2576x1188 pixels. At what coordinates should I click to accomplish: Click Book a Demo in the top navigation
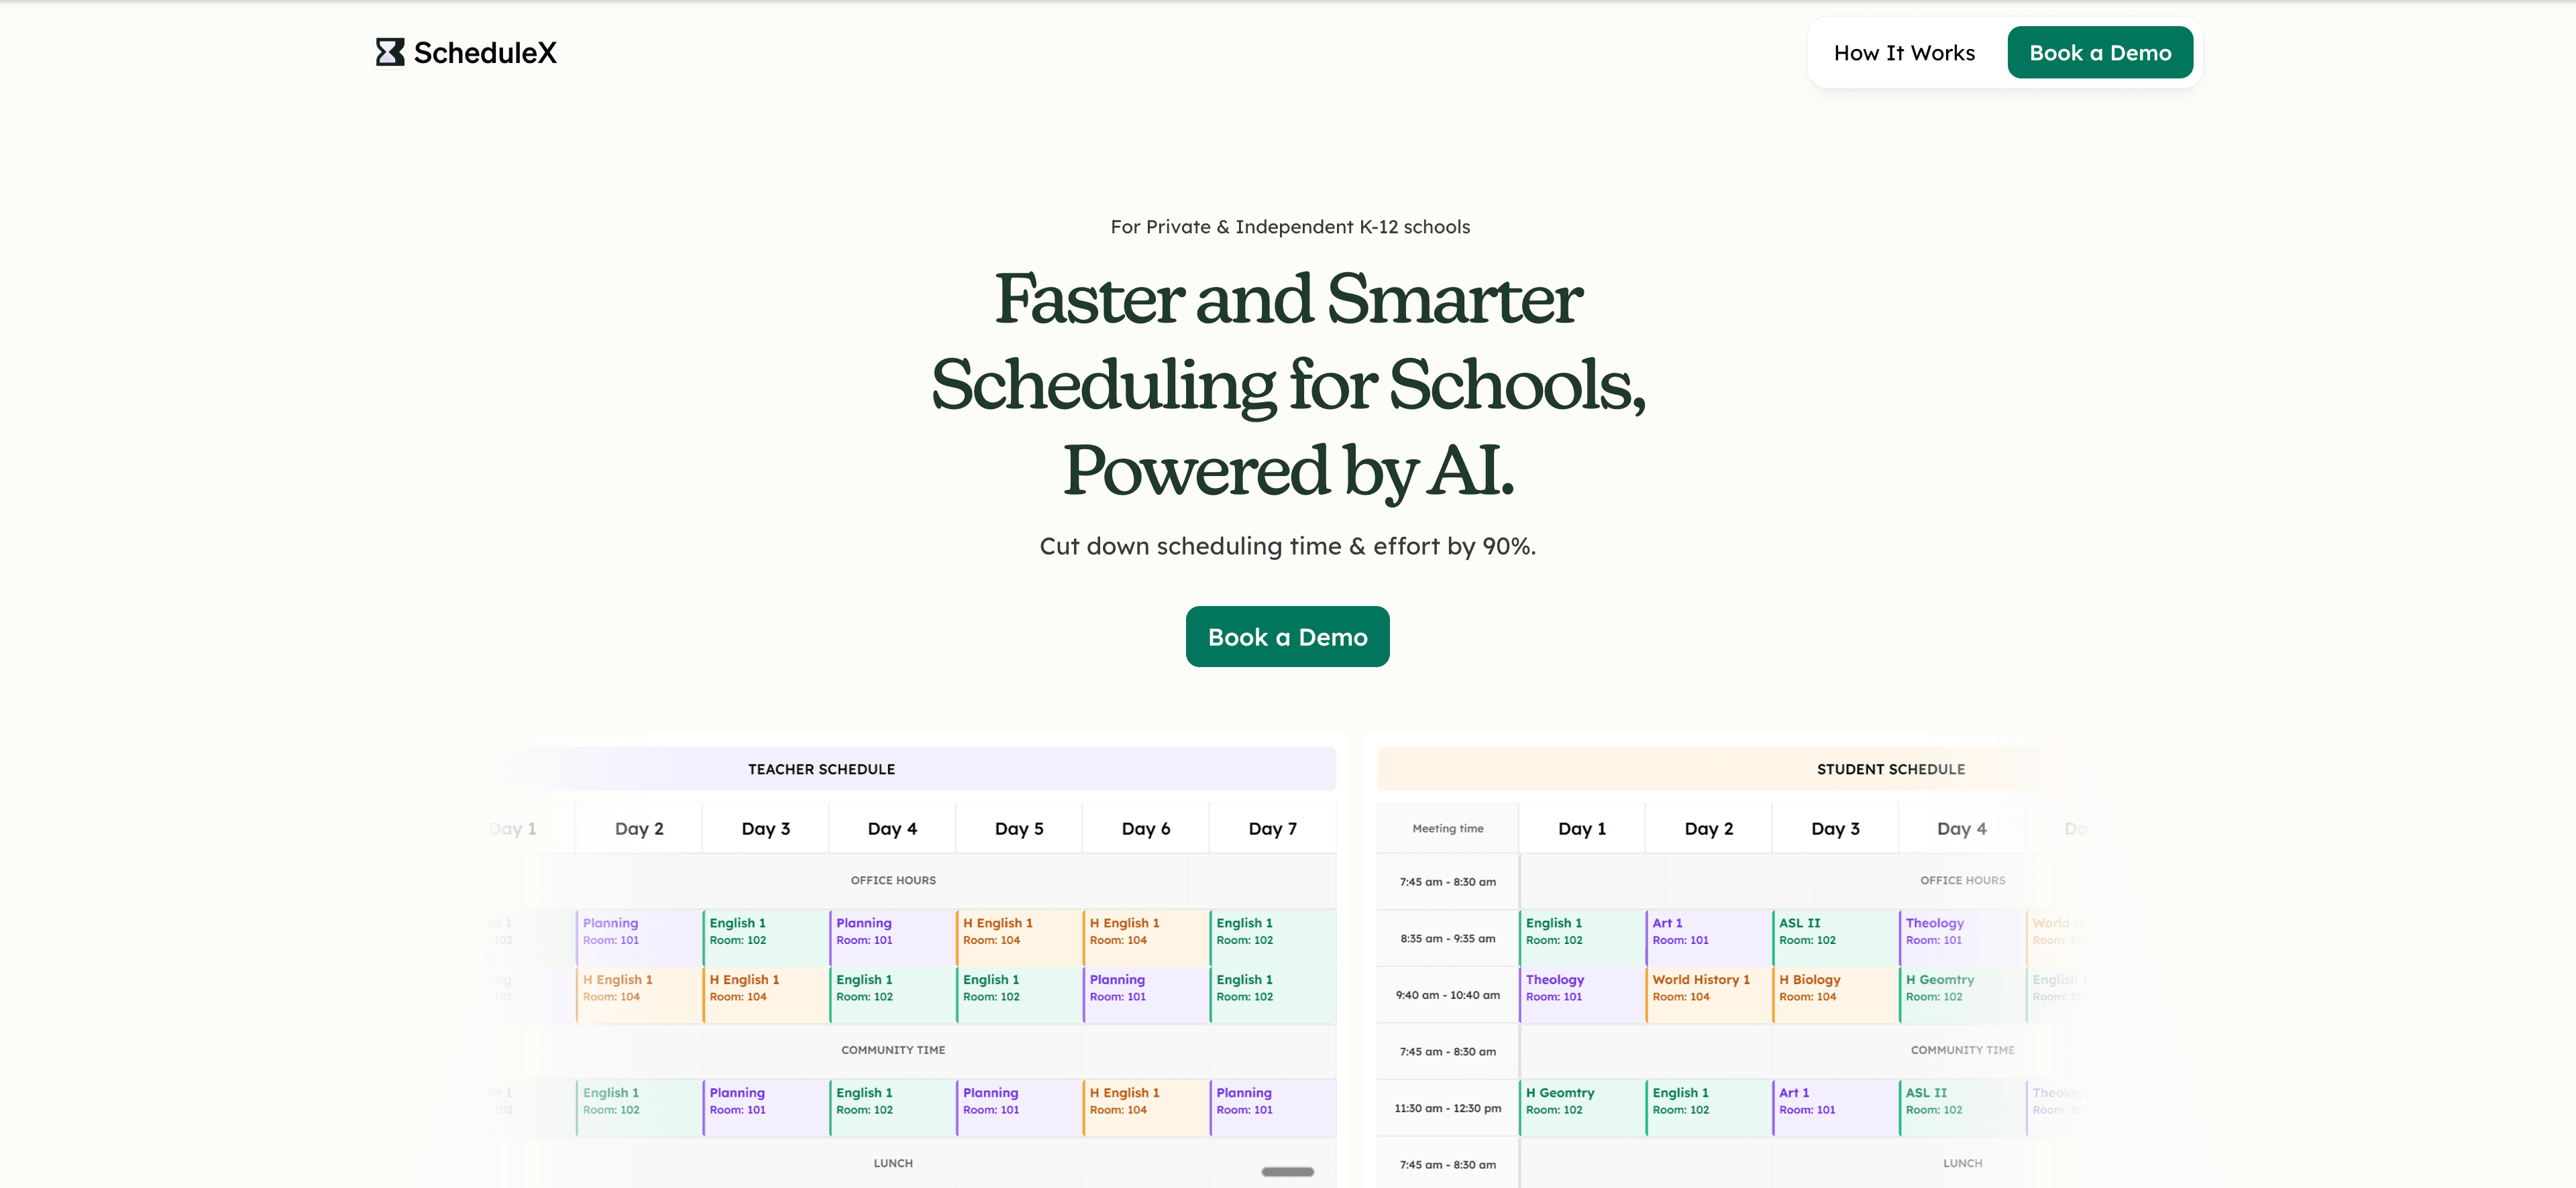2100,52
